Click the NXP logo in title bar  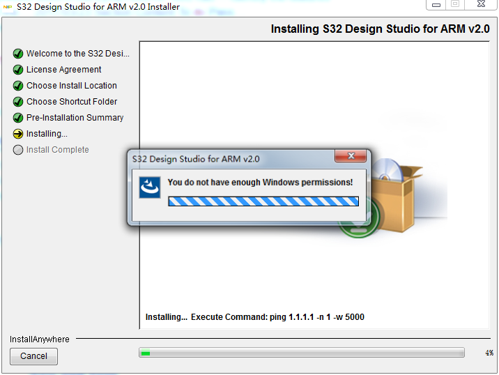(x=8, y=7)
